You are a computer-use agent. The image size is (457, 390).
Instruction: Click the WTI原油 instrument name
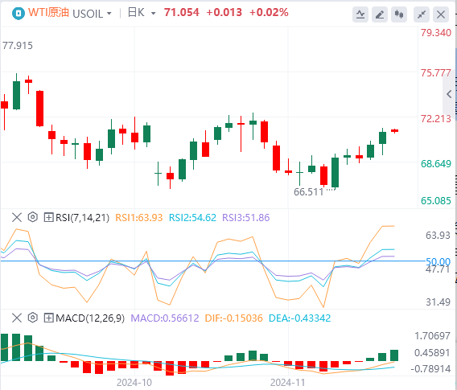tap(48, 13)
